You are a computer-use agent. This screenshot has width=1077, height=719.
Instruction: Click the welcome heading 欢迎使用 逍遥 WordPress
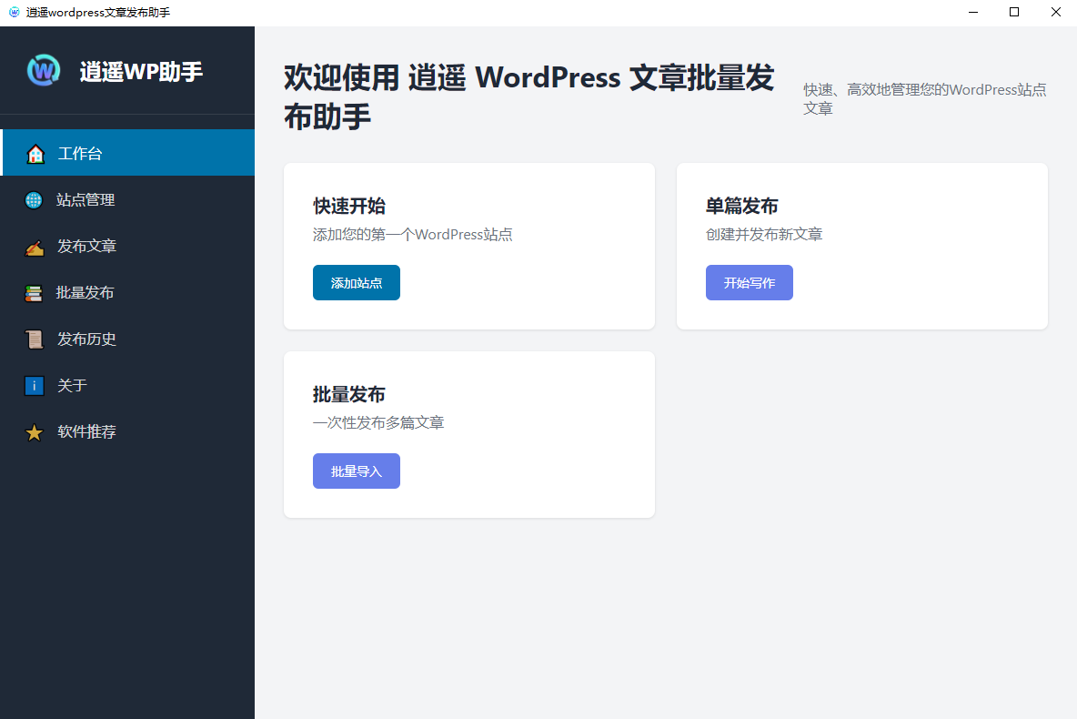(x=528, y=96)
